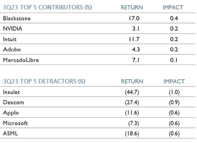
Task: Select the Return column header in Detractors table
Action: (132, 81)
